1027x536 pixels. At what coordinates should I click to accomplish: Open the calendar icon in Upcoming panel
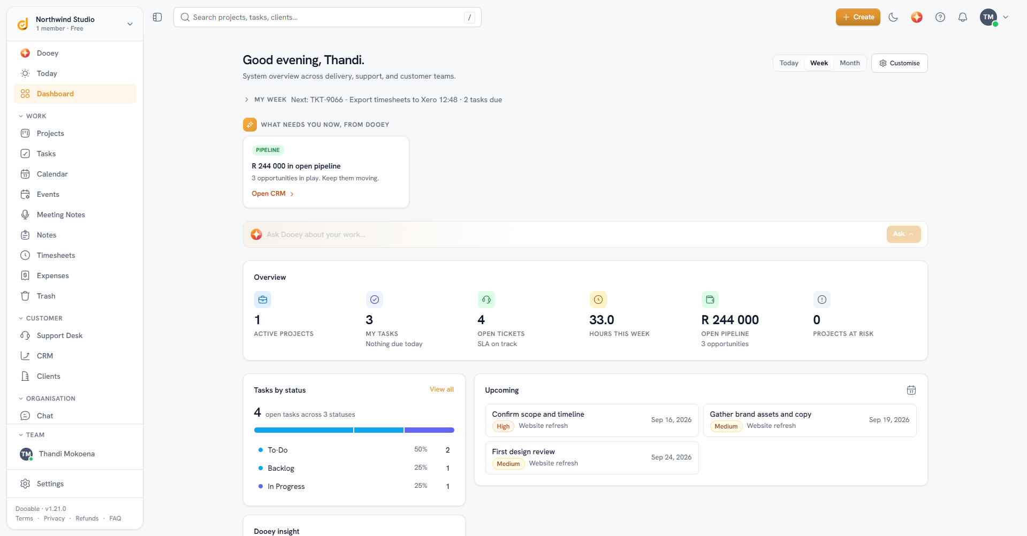[x=911, y=390]
